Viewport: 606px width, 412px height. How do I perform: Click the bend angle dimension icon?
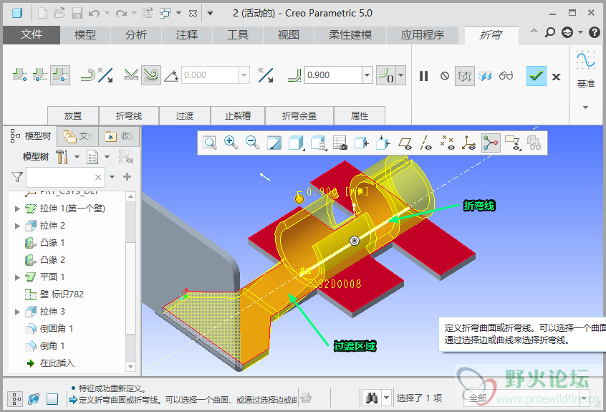click(170, 75)
